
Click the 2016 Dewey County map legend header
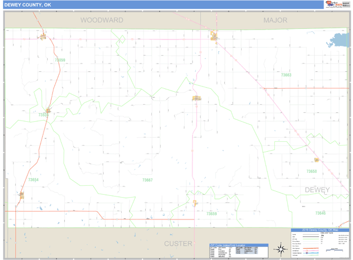coord(320,230)
